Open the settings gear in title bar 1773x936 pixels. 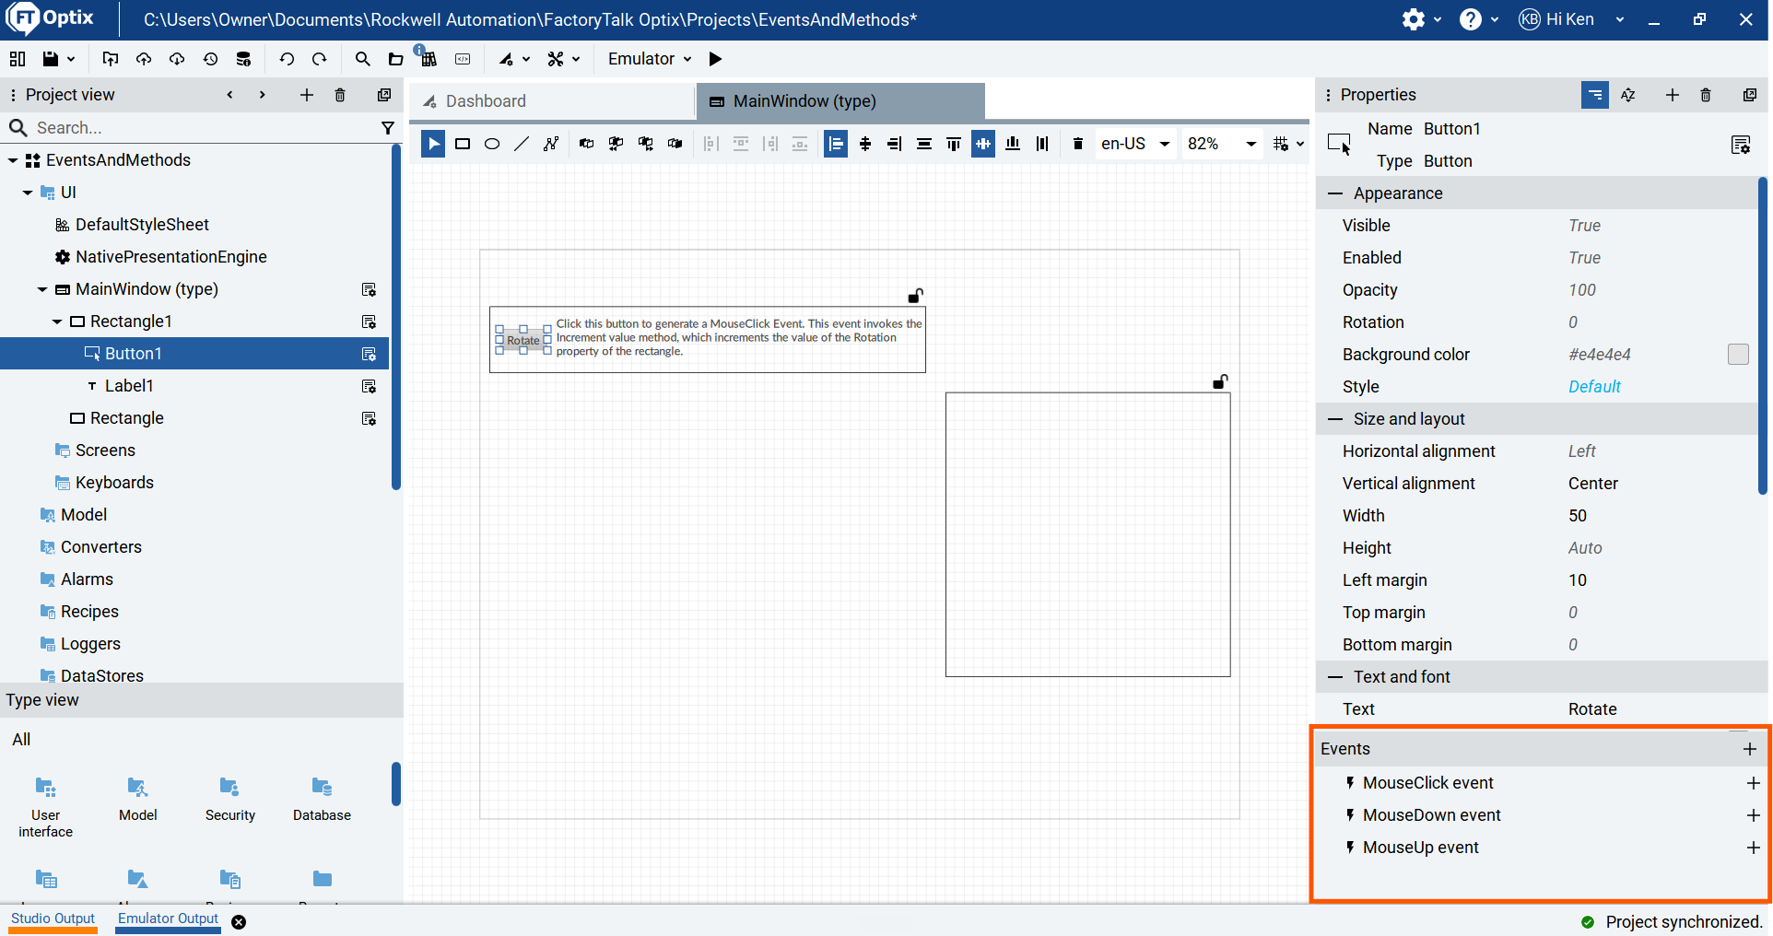point(1413,19)
